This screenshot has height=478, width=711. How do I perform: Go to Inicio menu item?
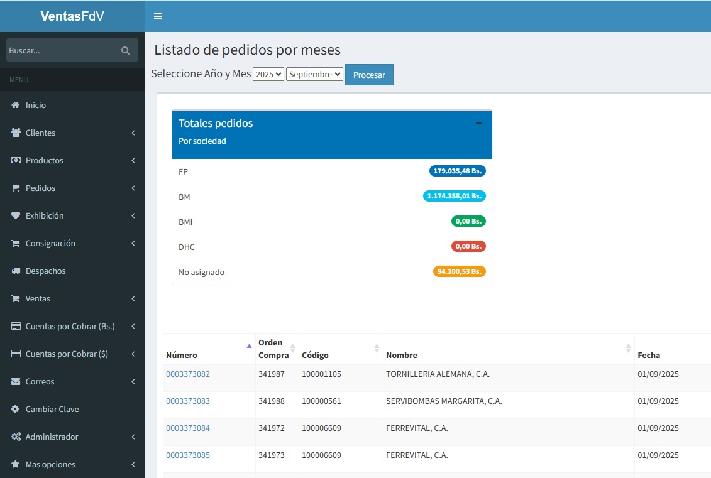click(x=72, y=105)
